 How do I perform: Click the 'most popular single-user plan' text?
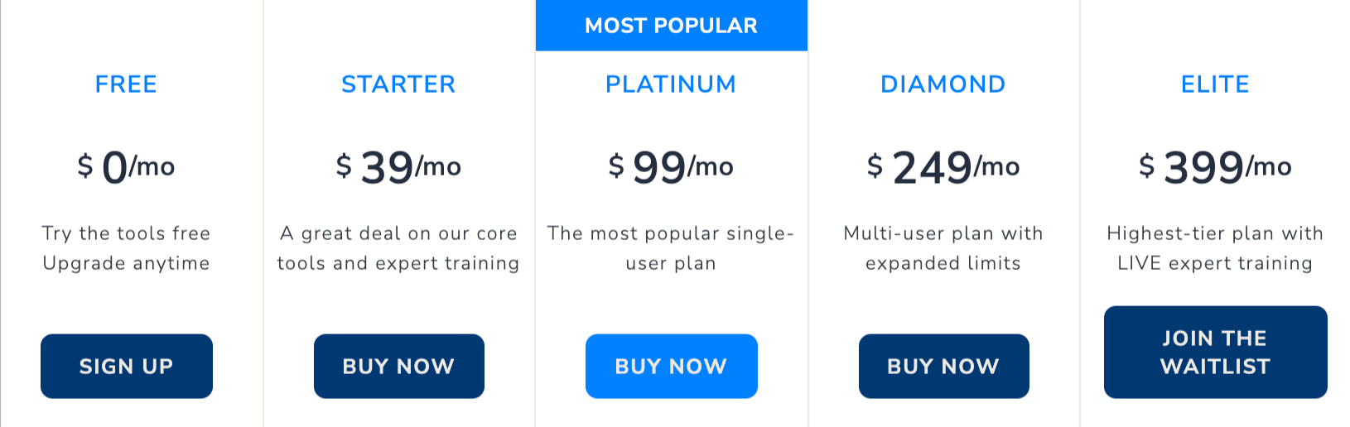pos(671,248)
